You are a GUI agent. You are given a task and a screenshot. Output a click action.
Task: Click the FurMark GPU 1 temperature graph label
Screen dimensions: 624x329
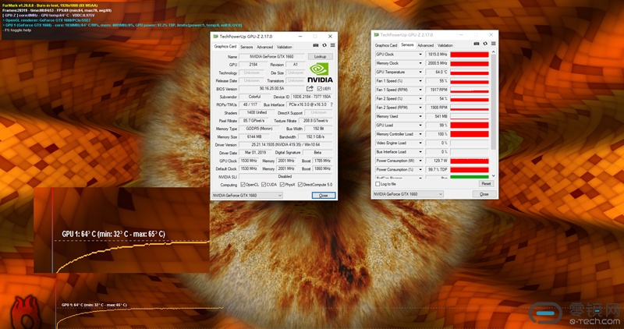click(113, 235)
